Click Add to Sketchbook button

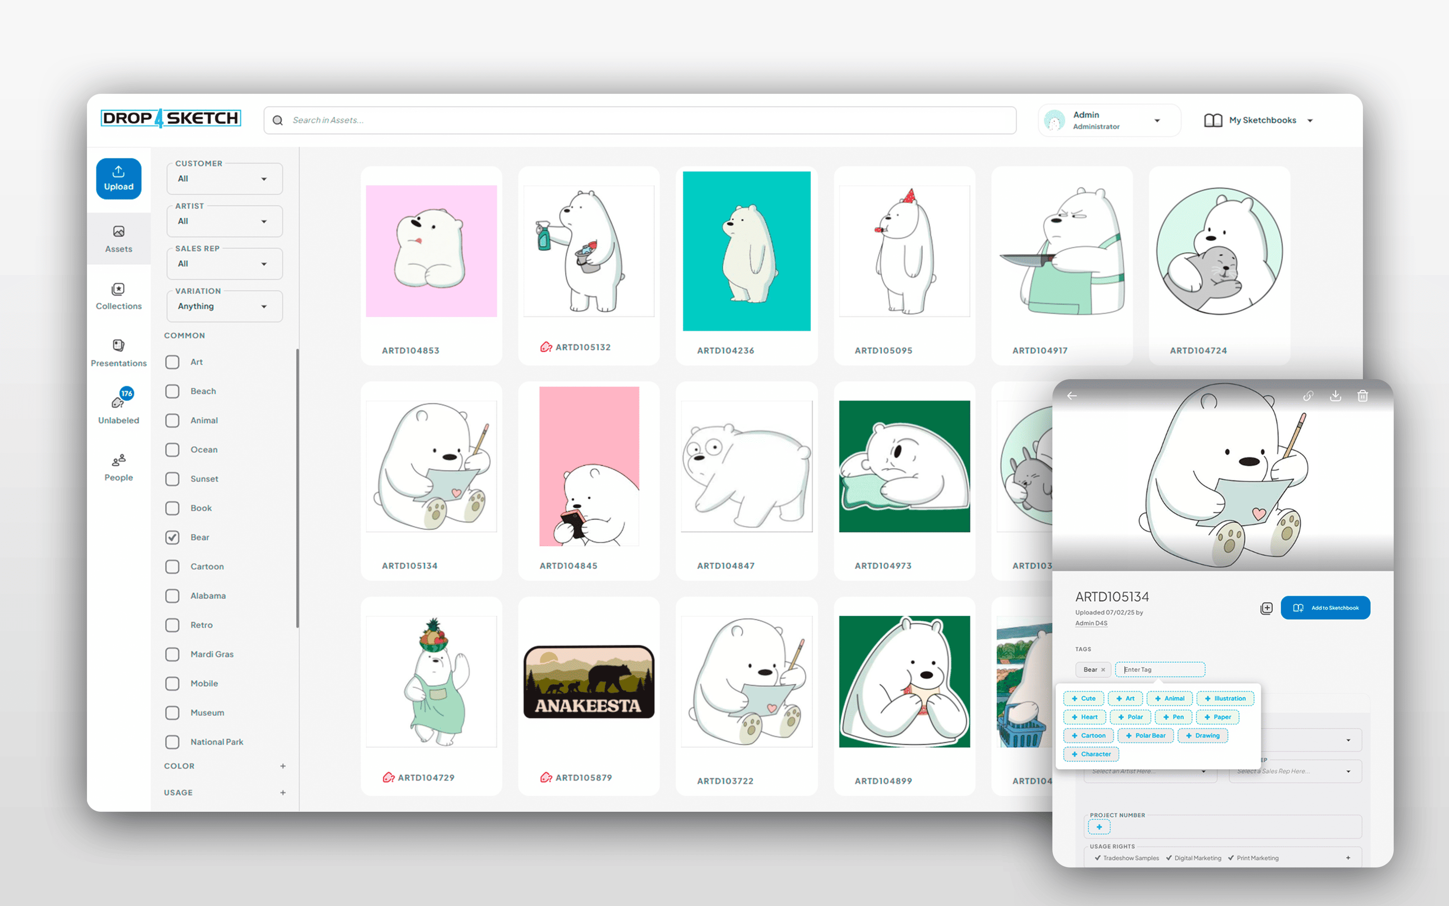click(1324, 607)
